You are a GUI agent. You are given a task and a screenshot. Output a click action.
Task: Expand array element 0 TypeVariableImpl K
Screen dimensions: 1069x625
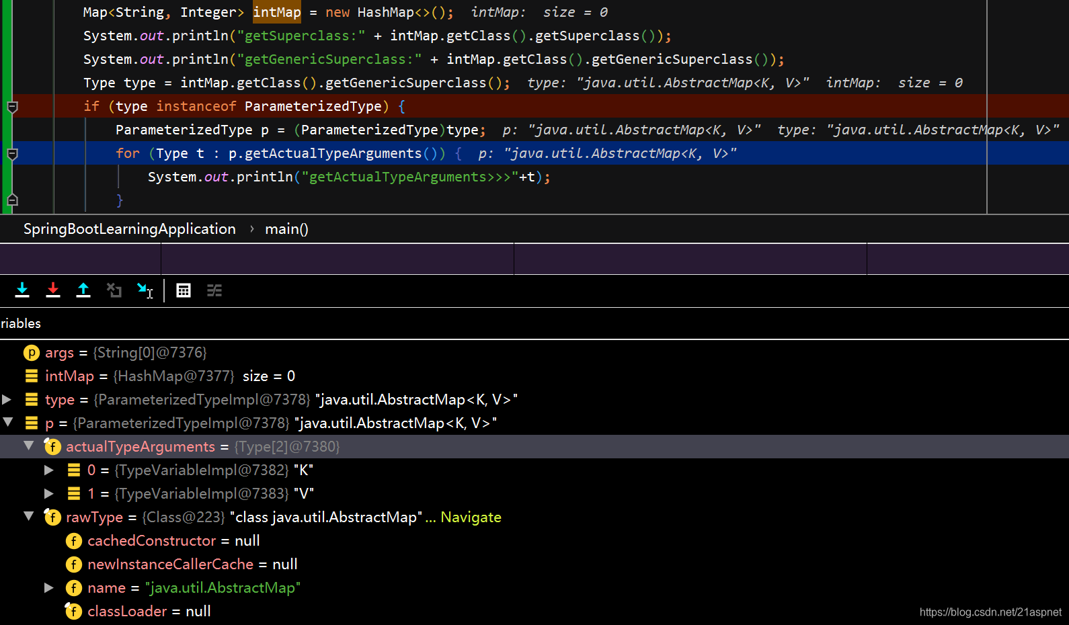coord(48,470)
